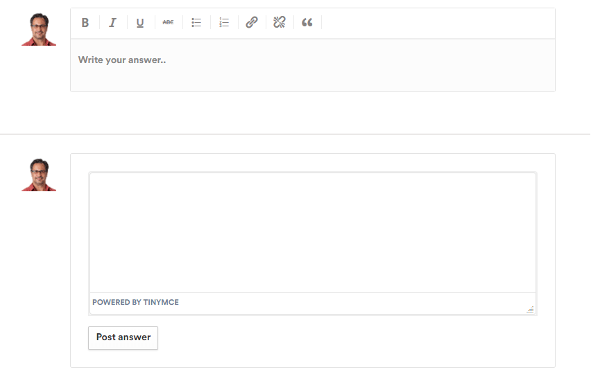Open the user avatar beside the TinyMCE editor
Image resolution: width=591 pixels, height=379 pixels.
39,175
